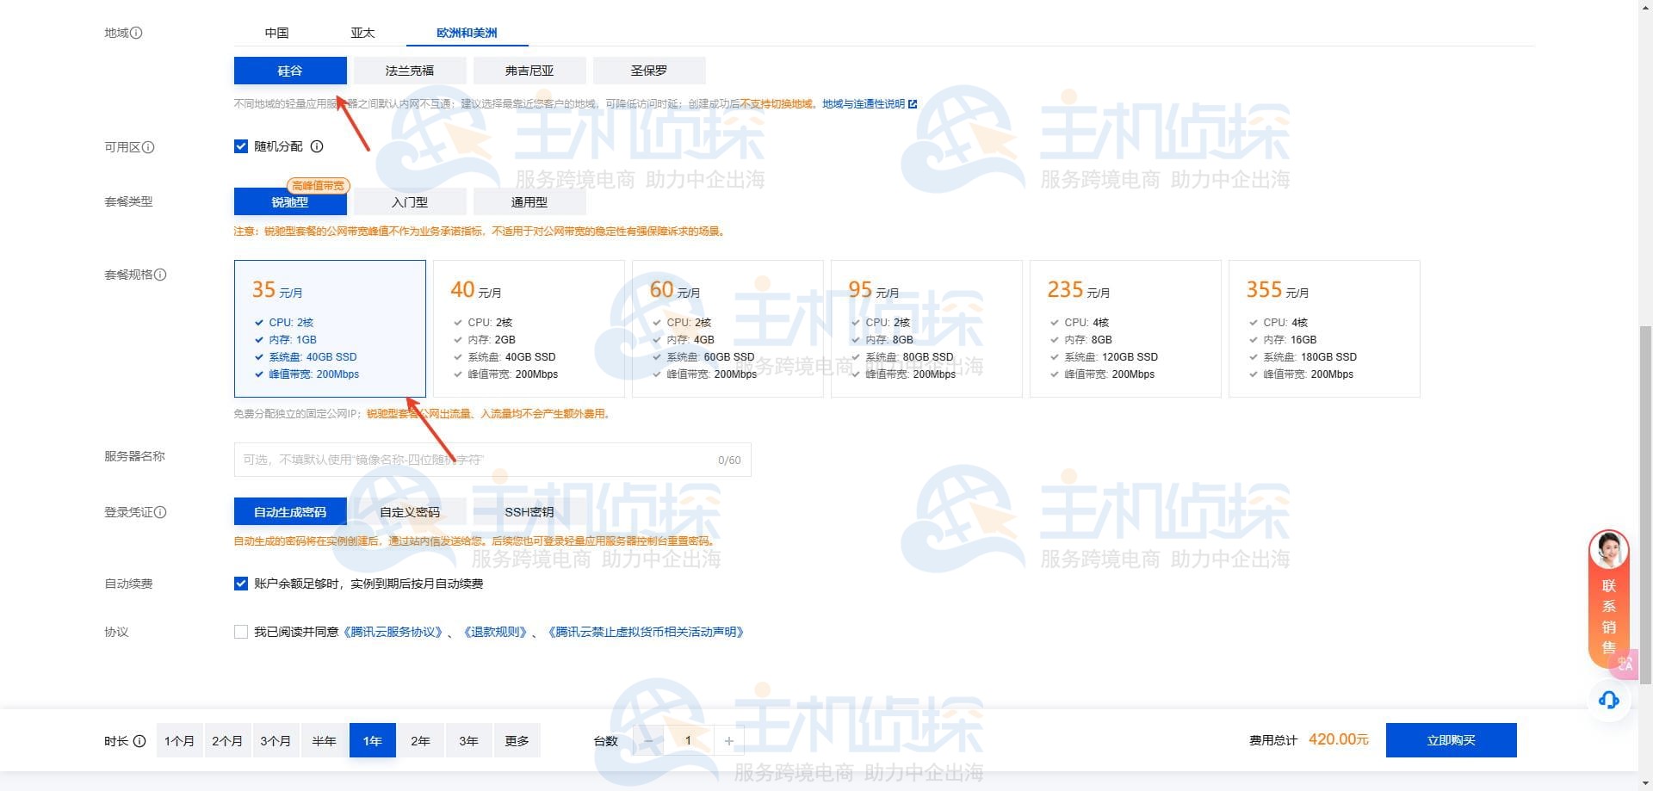1653x791 pixels.
Task: Select the 圣保罗 region
Action: (x=649, y=71)
